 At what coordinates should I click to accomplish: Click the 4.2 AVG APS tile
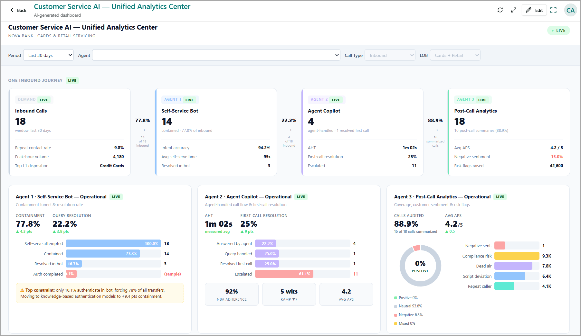coord(346,294)
